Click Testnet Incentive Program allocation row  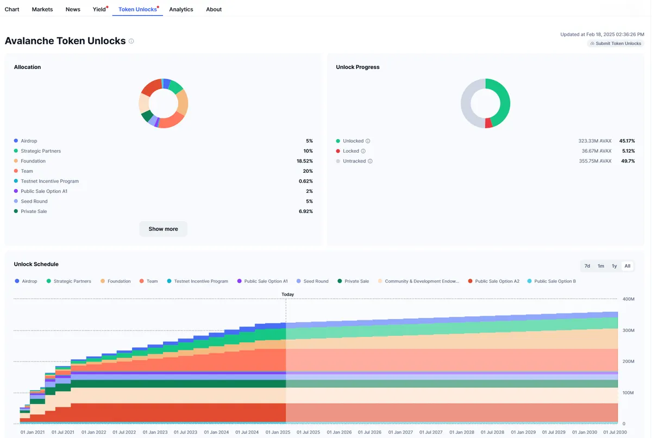click(x=163, y=181)
